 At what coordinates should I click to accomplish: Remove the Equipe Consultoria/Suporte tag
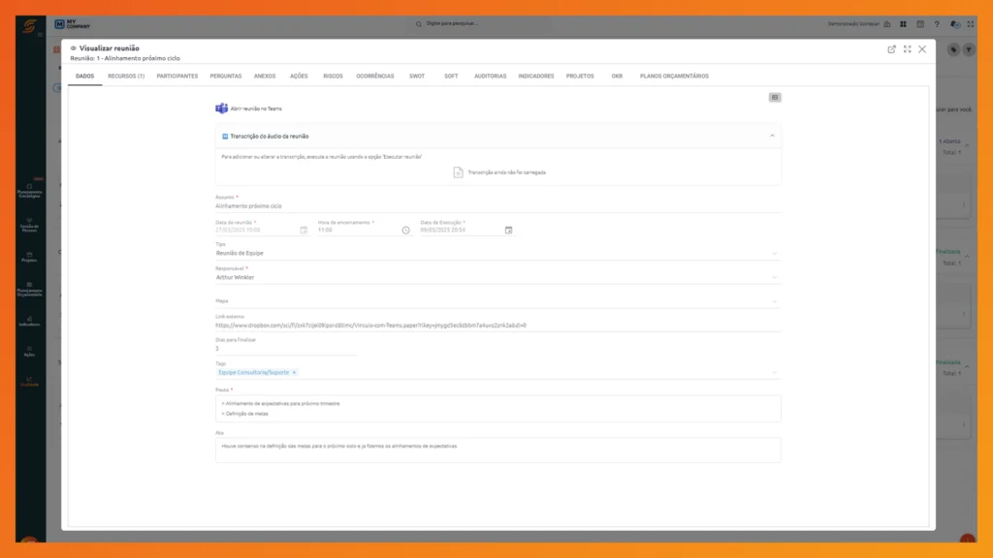tap(294, 373)
